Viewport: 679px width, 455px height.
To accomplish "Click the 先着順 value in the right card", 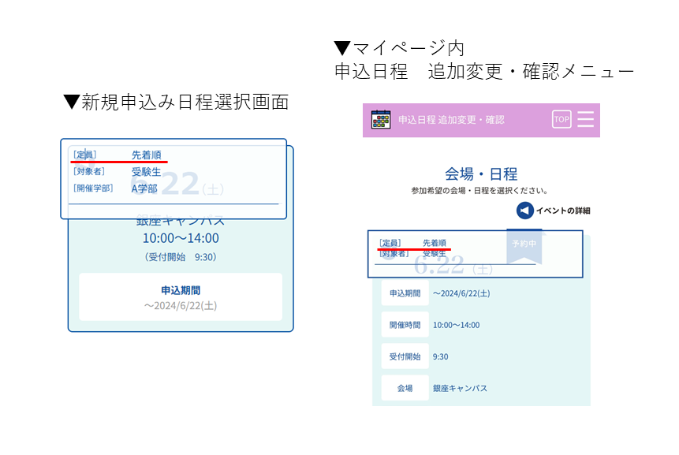I will (435, 243).
